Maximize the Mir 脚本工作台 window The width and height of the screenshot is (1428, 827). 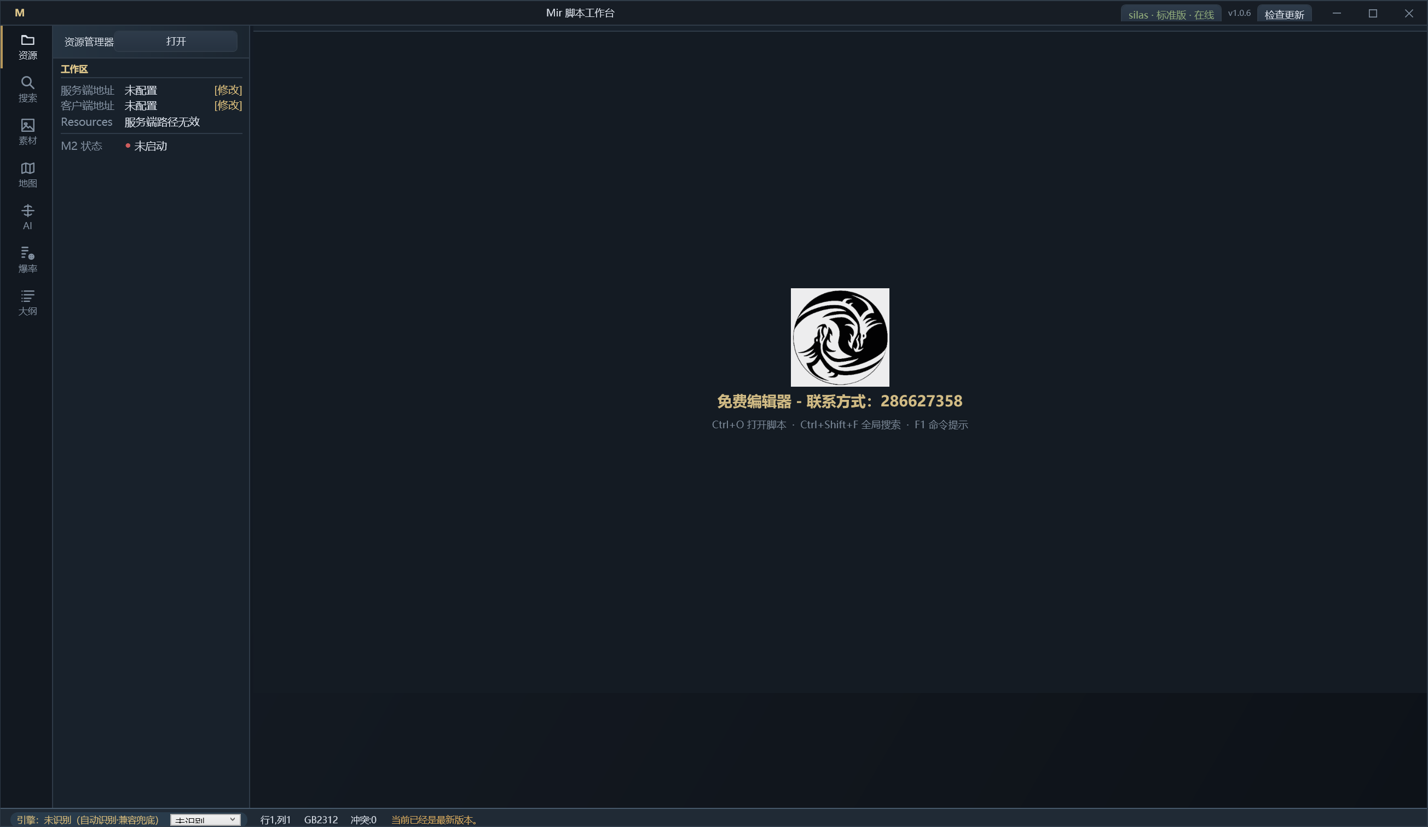coord(1373,13)
